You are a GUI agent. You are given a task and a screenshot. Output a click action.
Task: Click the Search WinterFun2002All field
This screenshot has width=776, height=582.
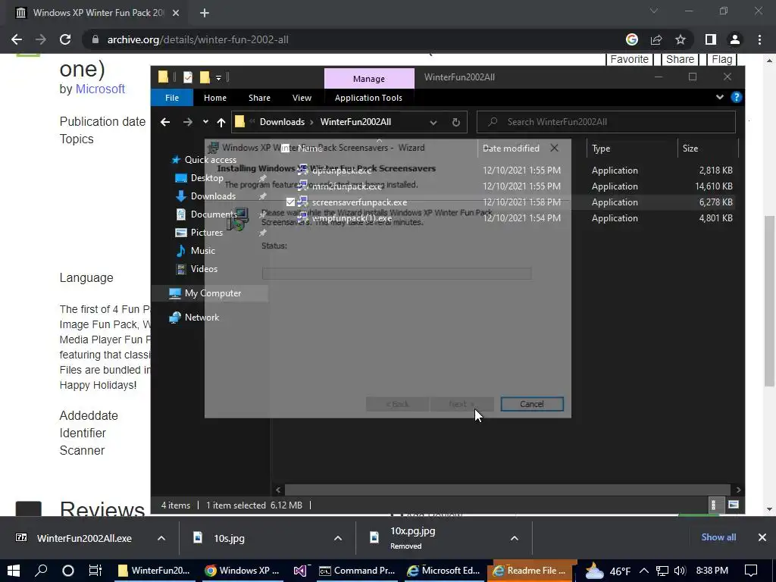click(606, 122)
